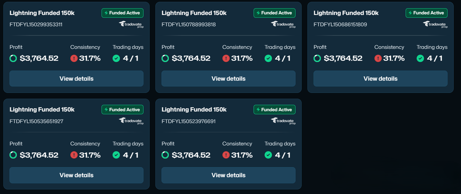Screen dimensions: 461x194
Task: Click Funded Active badge on account FTDFYL150299353311
Action: pyautogui.click(x=123, y=13)
